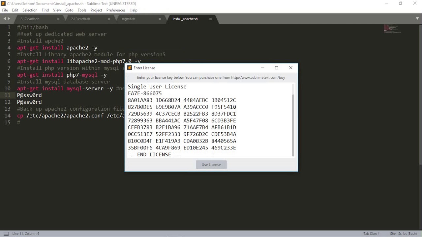422x237 pixels.
Task: Open the Find menu
Action: tap(45, 10)
